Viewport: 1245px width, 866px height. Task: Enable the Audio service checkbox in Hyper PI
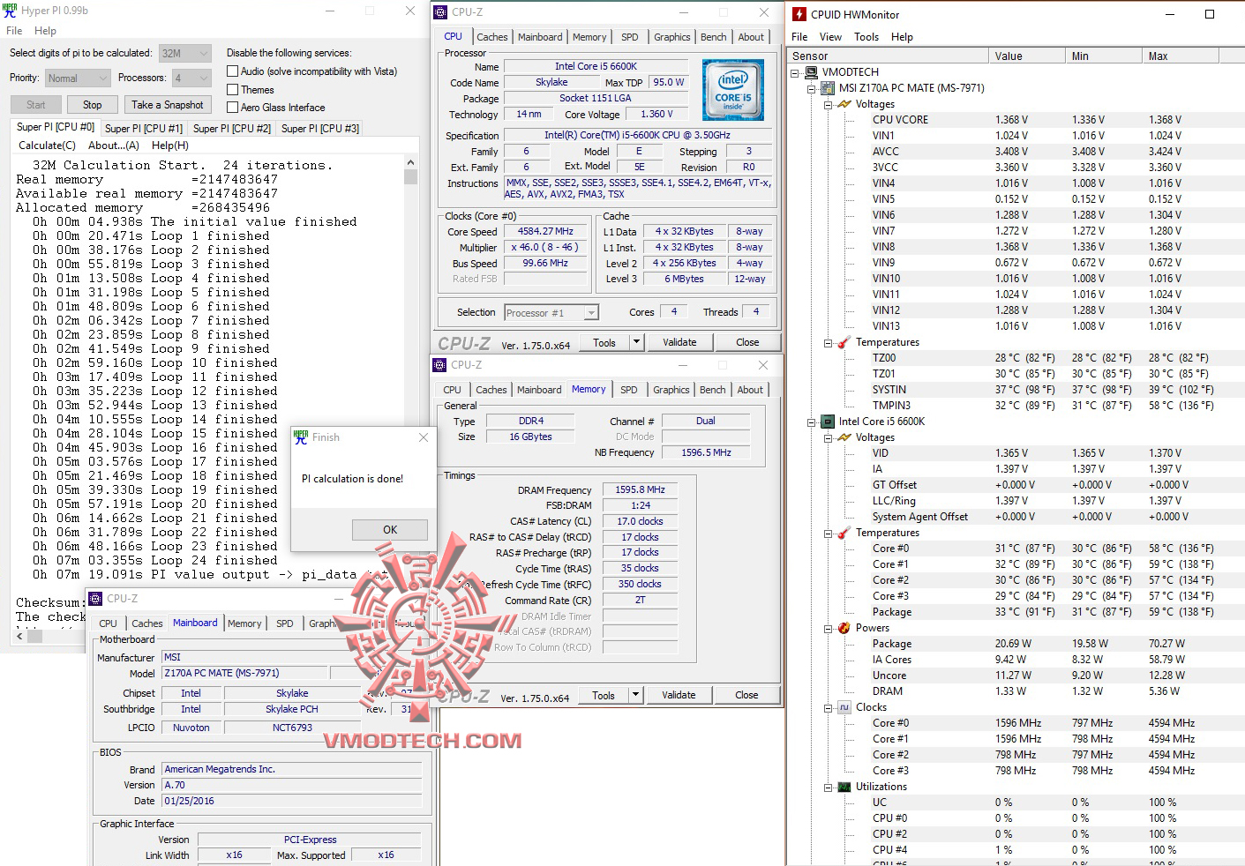233,71
